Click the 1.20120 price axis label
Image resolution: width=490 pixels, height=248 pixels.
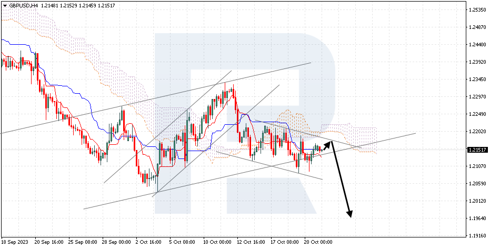(x=477, y=201)
